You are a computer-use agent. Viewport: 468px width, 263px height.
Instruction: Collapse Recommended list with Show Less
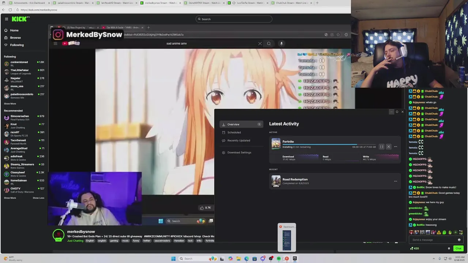click(38, 198)
